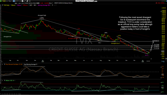Click the move handle beside the vol indicator

(x=52, y=5)
